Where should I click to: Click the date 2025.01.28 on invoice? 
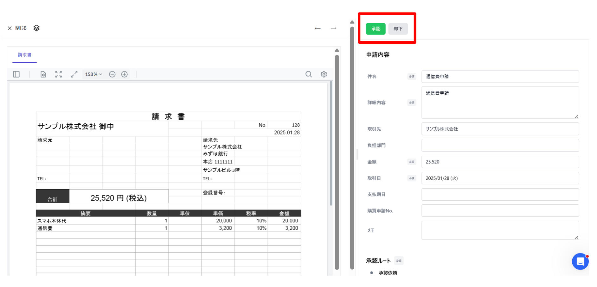(287, 132)
